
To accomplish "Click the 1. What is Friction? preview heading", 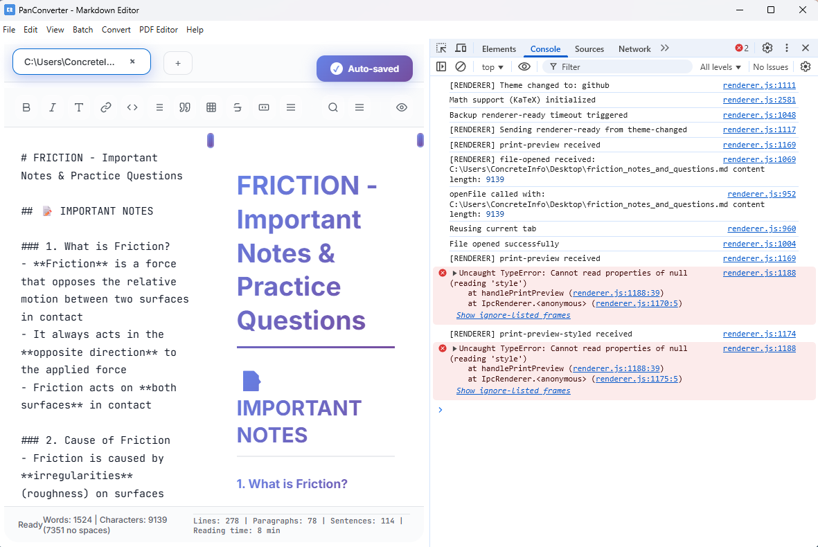I will (x=292, y=484).
